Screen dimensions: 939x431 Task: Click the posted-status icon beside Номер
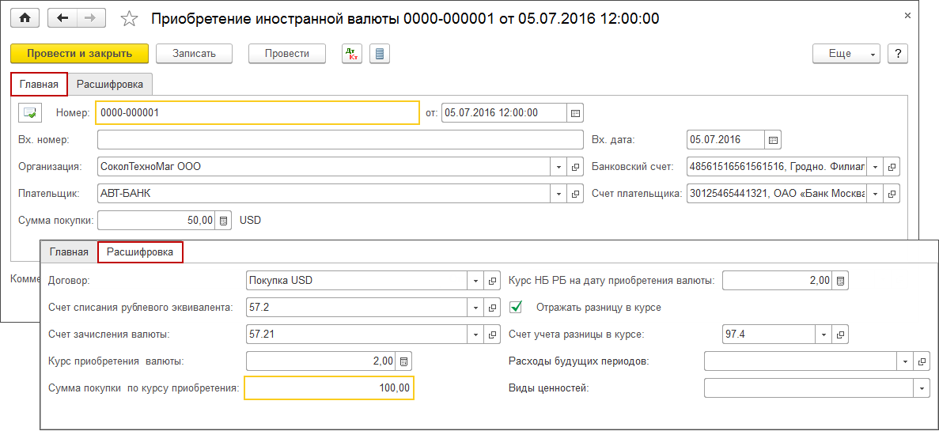click(x=30, y=113)
